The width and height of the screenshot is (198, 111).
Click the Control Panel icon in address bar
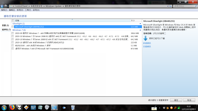coord(11,6)
